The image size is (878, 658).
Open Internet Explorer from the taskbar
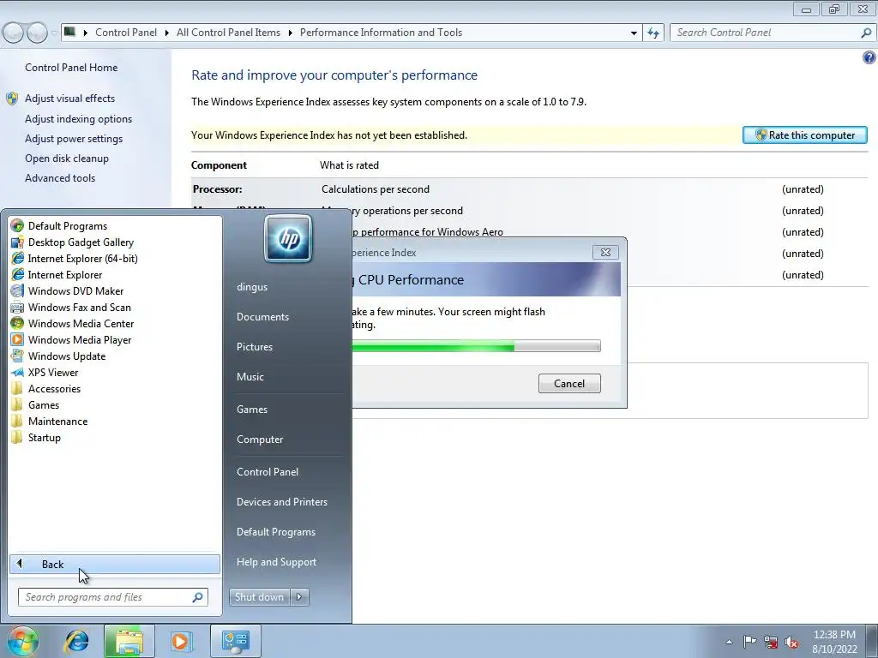coord(76,641)
